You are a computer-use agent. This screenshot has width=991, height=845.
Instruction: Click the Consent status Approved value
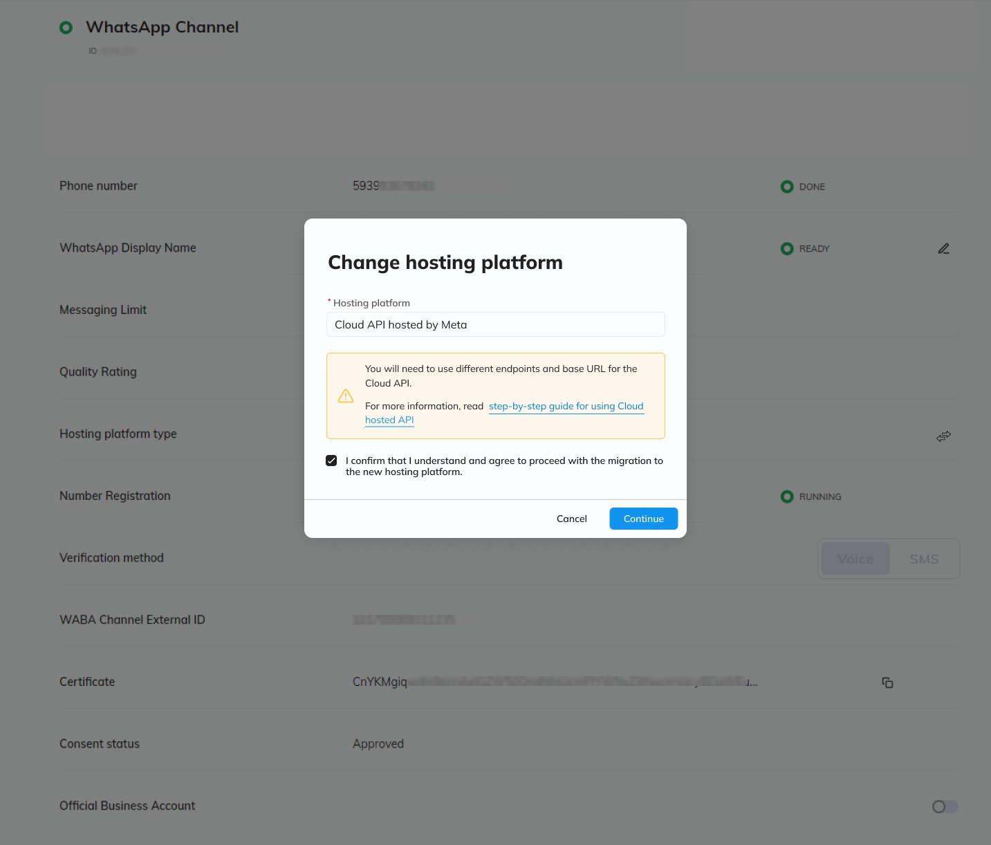378,744
